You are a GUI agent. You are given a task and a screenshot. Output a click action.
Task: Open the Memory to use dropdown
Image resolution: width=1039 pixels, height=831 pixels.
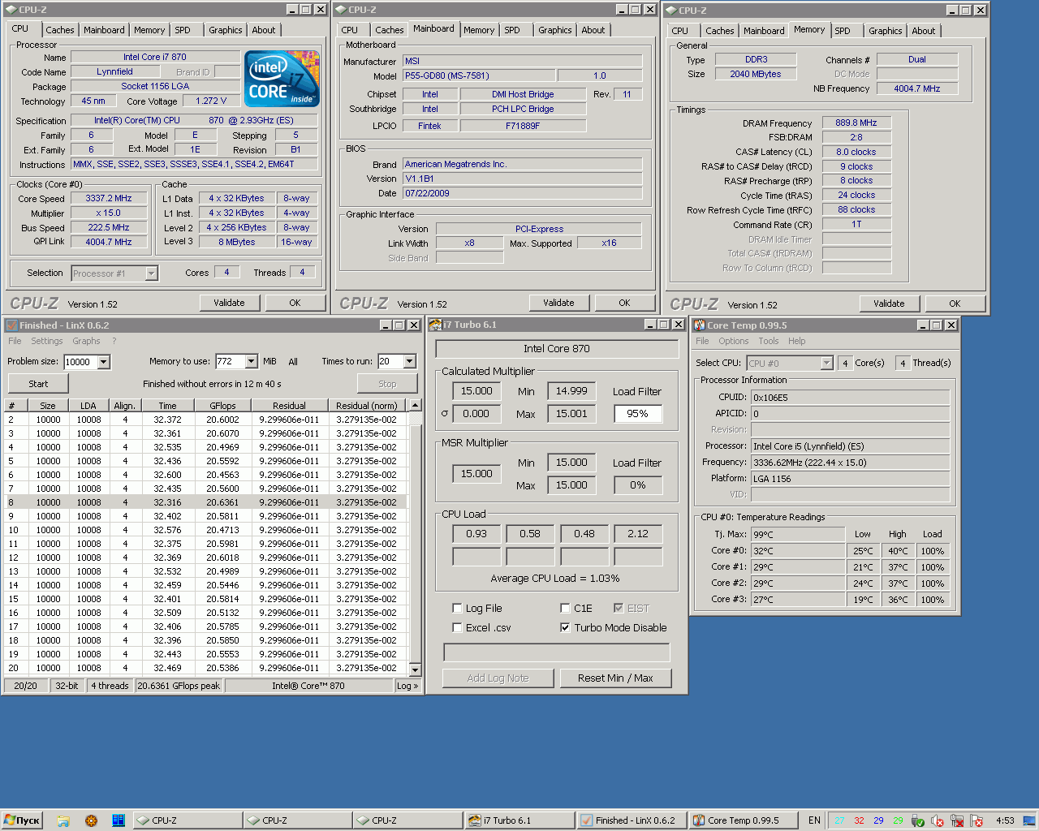tap(251, 362)
